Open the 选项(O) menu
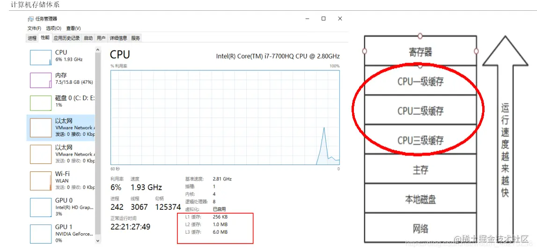 [x=54, y=28]
